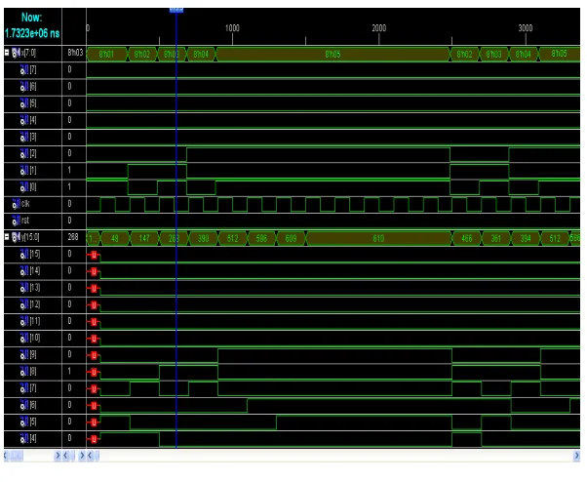Screen dimensions: 587x482
Task: Select x bit [7] signal icon
Action: (x=24, y=69)
